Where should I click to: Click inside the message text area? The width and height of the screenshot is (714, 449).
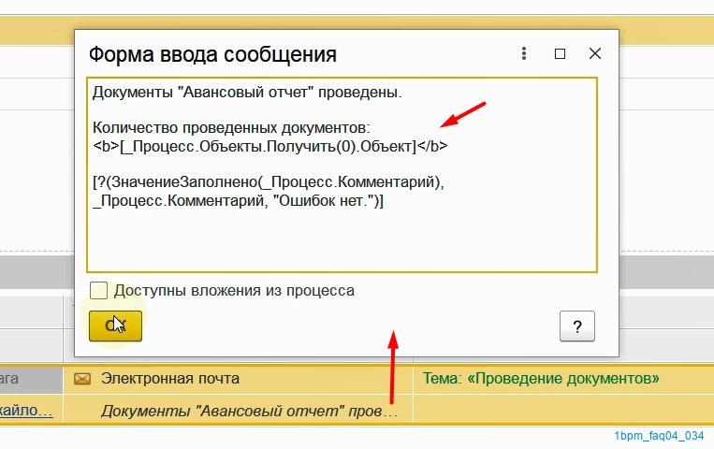pyautogui.click(x=342, y=175)
